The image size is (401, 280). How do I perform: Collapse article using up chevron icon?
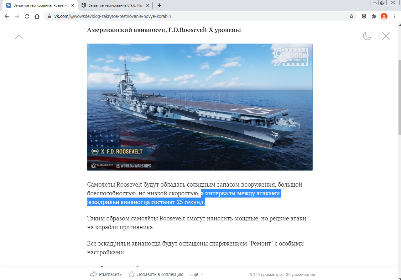19,37
